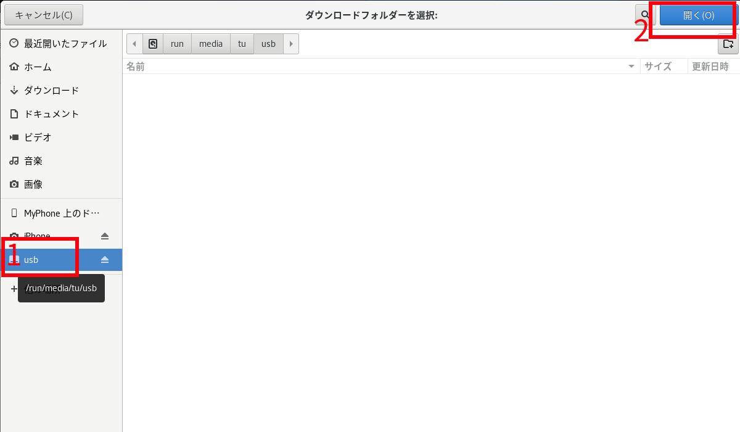The width and height of the screenshot is (740, 432).
Task: Open ドキュメント in the sidebar
Action: point(51,114)
